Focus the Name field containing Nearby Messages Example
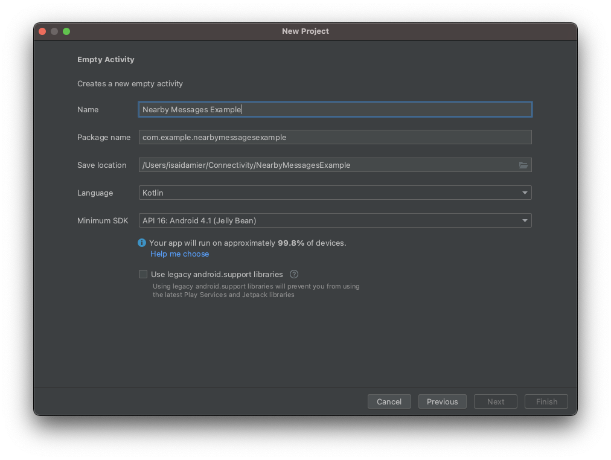Screen dimensions: 611x460 coord(335,109)
